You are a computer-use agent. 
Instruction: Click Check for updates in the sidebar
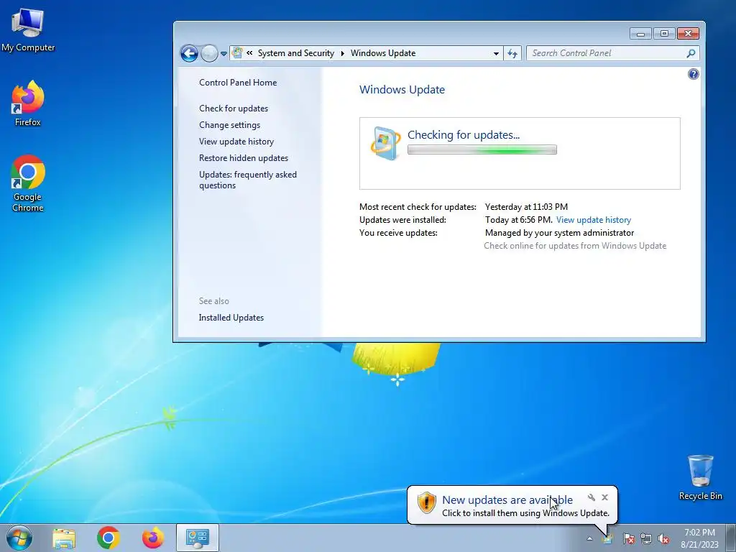click(x=234, y=109)
